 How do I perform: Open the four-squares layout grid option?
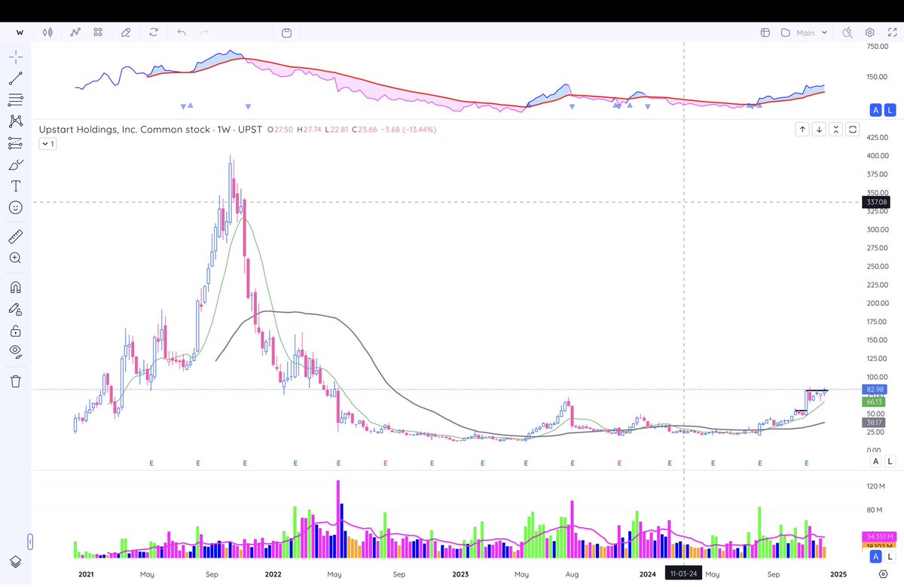pos(98,32)
